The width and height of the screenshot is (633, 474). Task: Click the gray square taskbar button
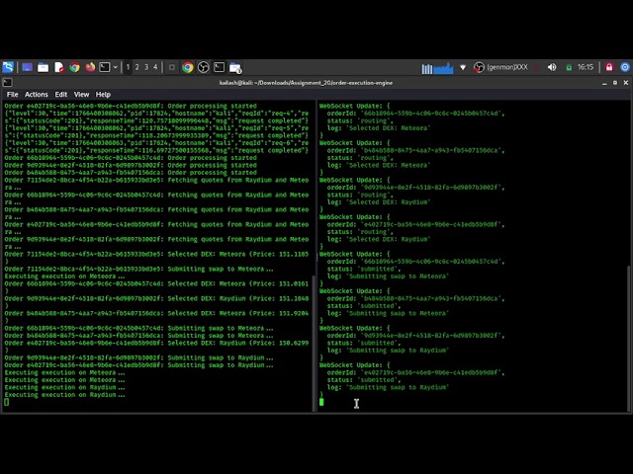pos(171,67)
